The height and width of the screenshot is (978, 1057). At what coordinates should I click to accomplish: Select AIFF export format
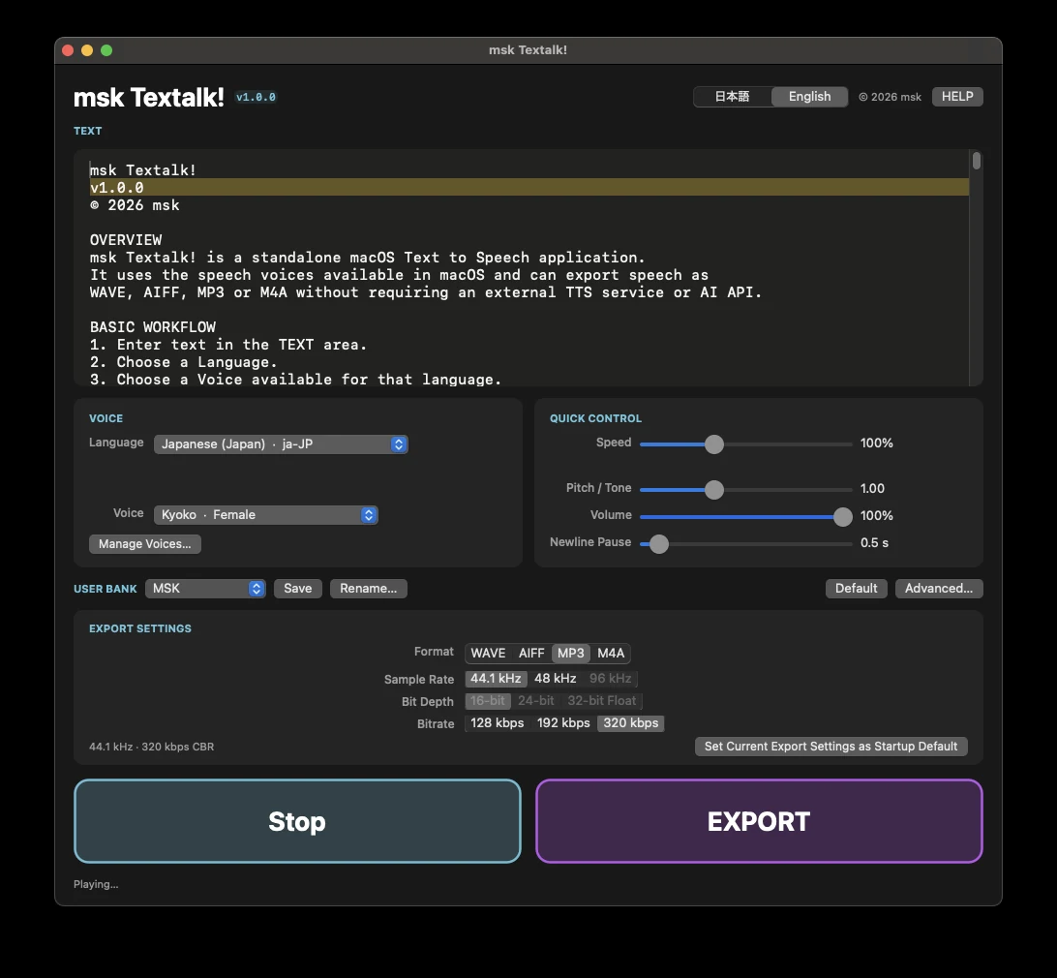coord(531,653)
